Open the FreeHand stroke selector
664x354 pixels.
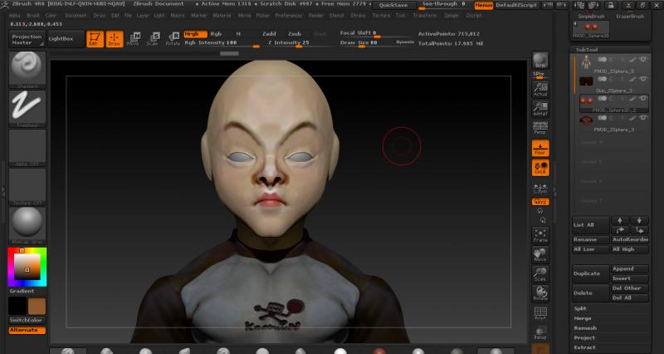click(27, 109)
